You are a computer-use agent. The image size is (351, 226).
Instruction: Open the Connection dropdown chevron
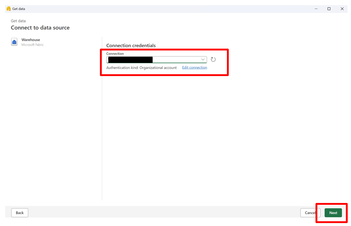click(203, 60)
